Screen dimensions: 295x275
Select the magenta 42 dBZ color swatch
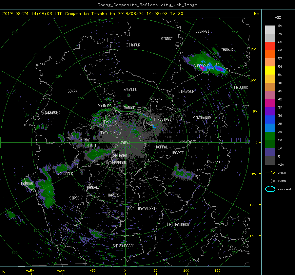click(x=270, y=103)
